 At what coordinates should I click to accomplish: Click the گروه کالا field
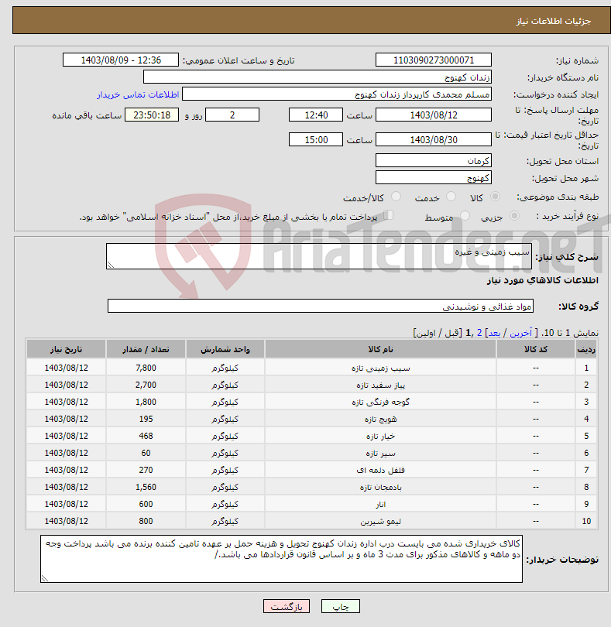click(321, 307)
